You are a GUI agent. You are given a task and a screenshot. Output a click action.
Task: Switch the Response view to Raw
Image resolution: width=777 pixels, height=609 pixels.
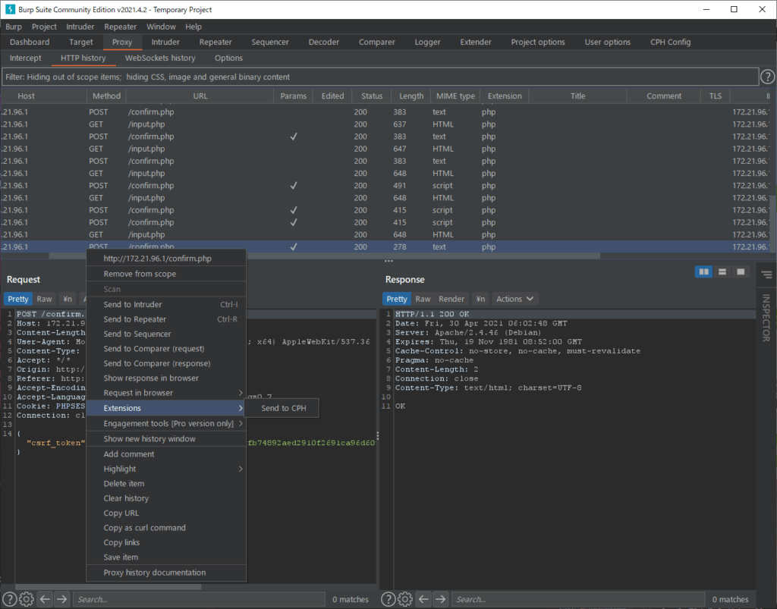click(423, 299)
